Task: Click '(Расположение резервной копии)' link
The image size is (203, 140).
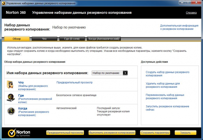Action: 35,100
